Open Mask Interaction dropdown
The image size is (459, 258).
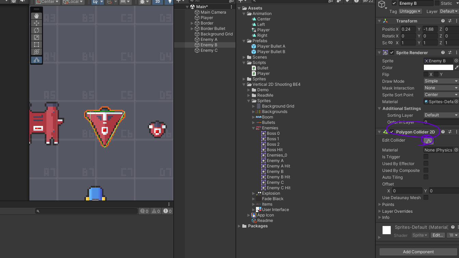coord(441,88)
